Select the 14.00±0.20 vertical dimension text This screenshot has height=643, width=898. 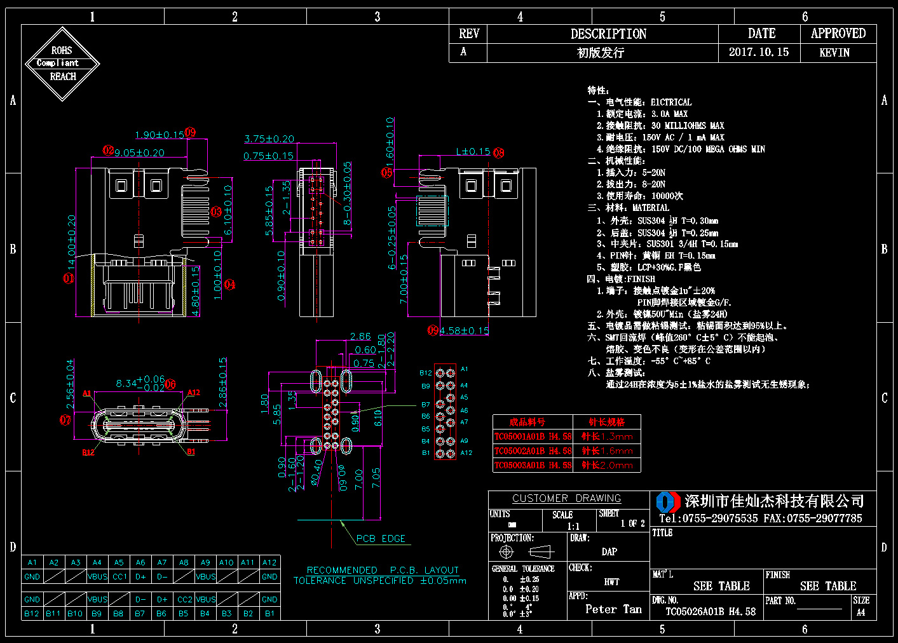coord(71,245)
